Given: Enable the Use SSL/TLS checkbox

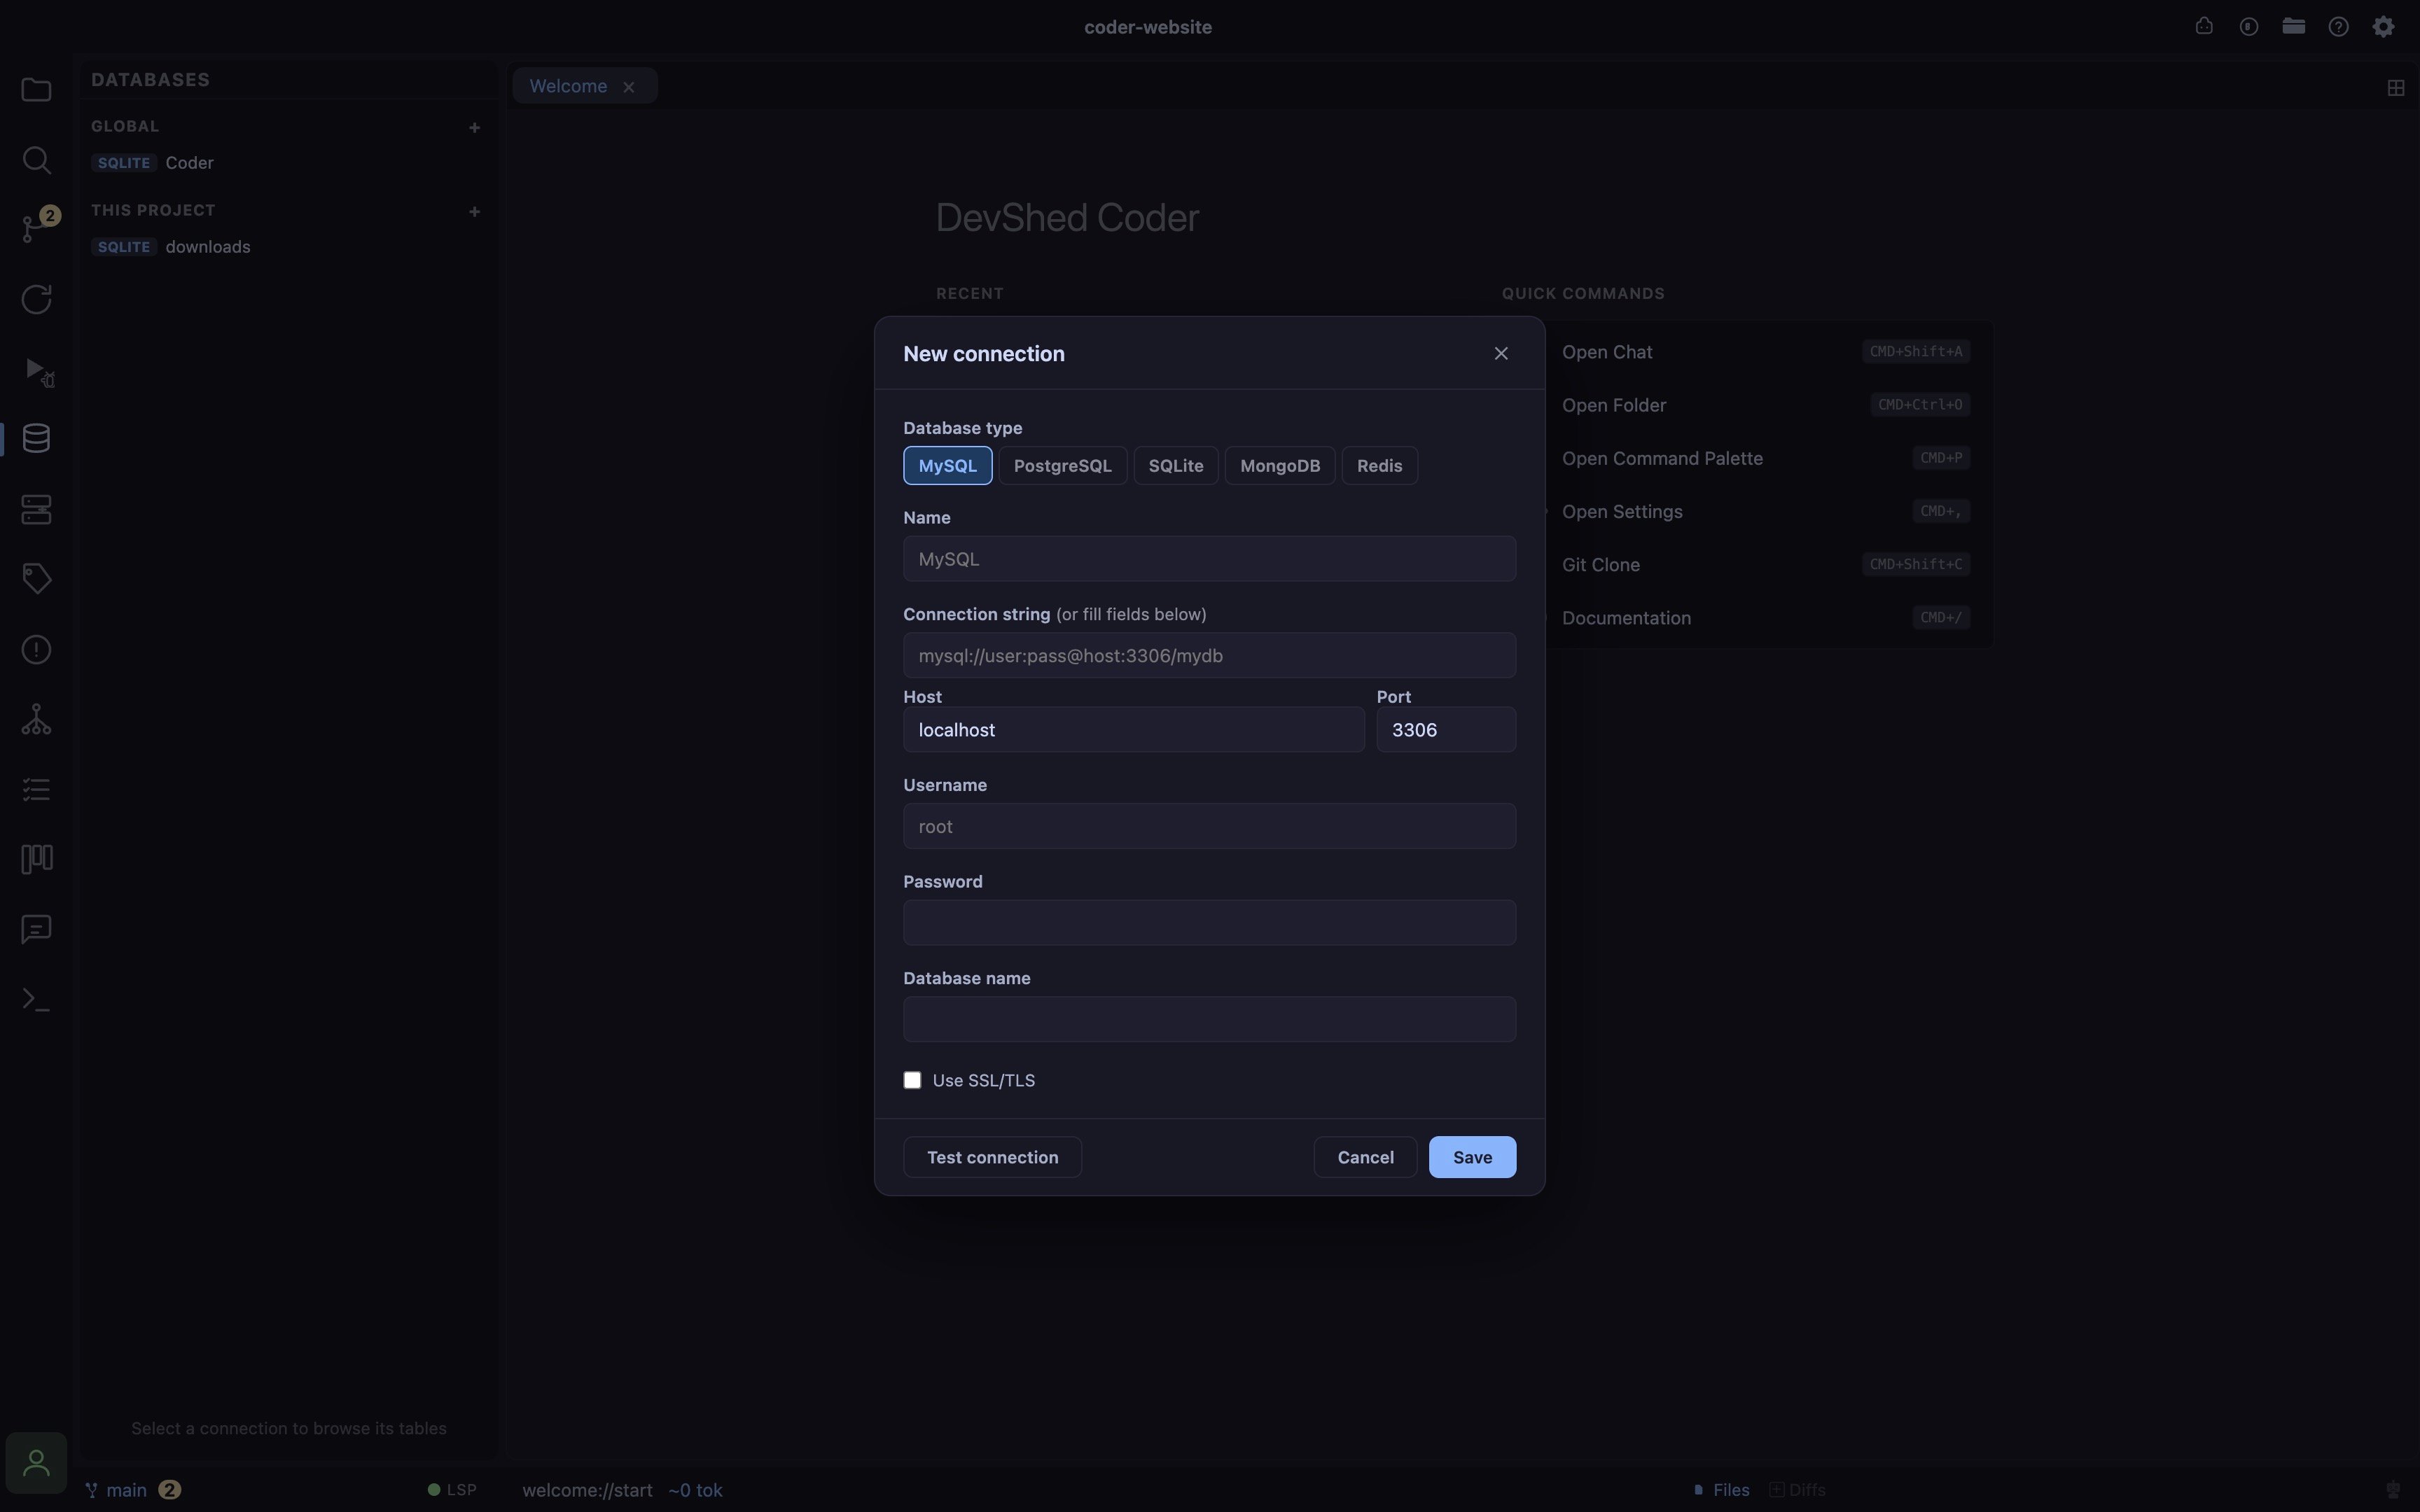Looking at the screenshot, I should [912, 1080].
